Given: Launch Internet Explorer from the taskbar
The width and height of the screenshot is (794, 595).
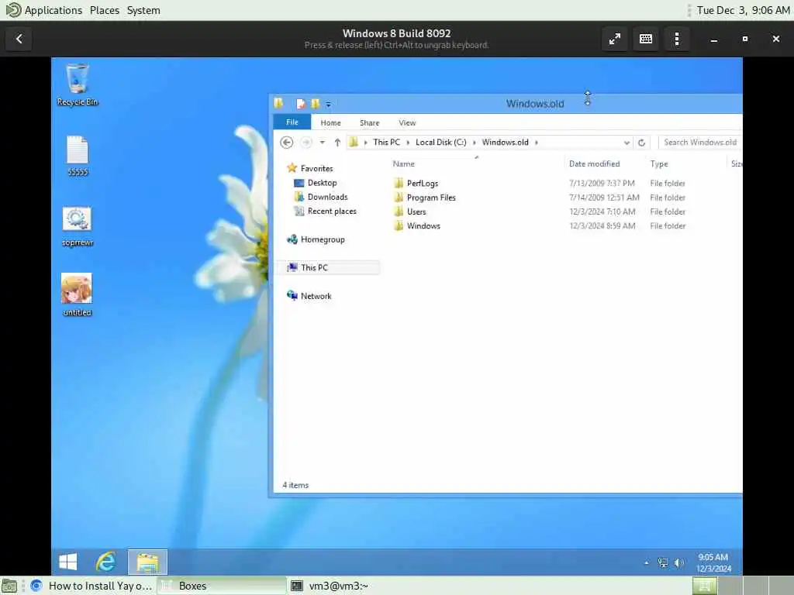Looking at the screenshot, I should pos(105,562).
